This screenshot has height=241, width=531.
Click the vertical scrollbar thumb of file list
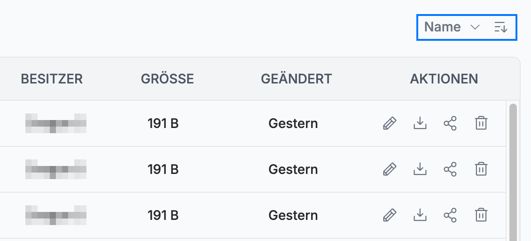(x=513, y=173)
